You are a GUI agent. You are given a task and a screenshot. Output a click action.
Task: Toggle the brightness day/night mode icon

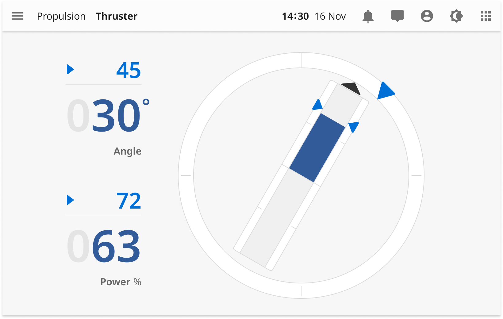coord(456,16)
